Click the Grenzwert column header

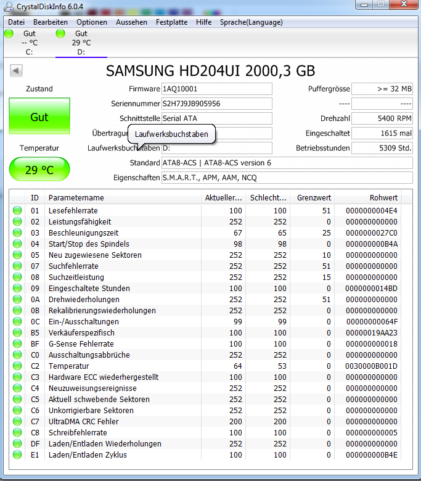313,198
